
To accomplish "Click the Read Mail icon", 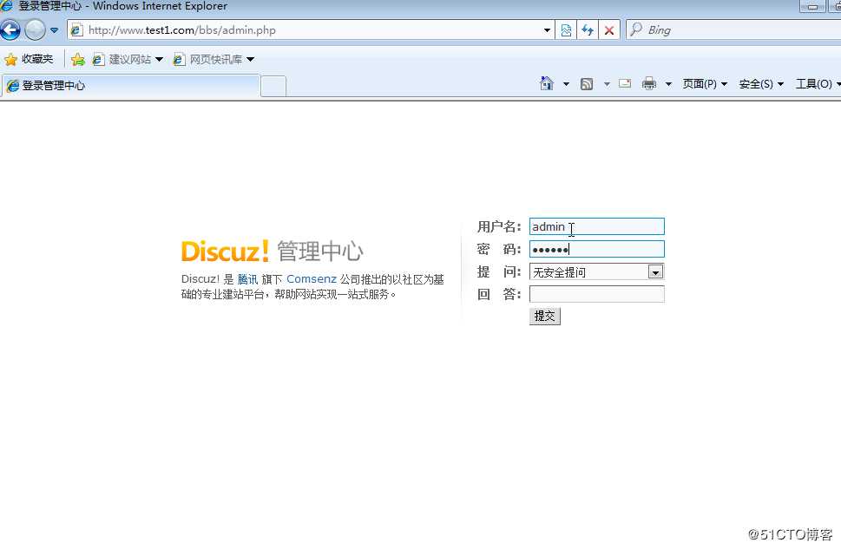I will 625,83.
